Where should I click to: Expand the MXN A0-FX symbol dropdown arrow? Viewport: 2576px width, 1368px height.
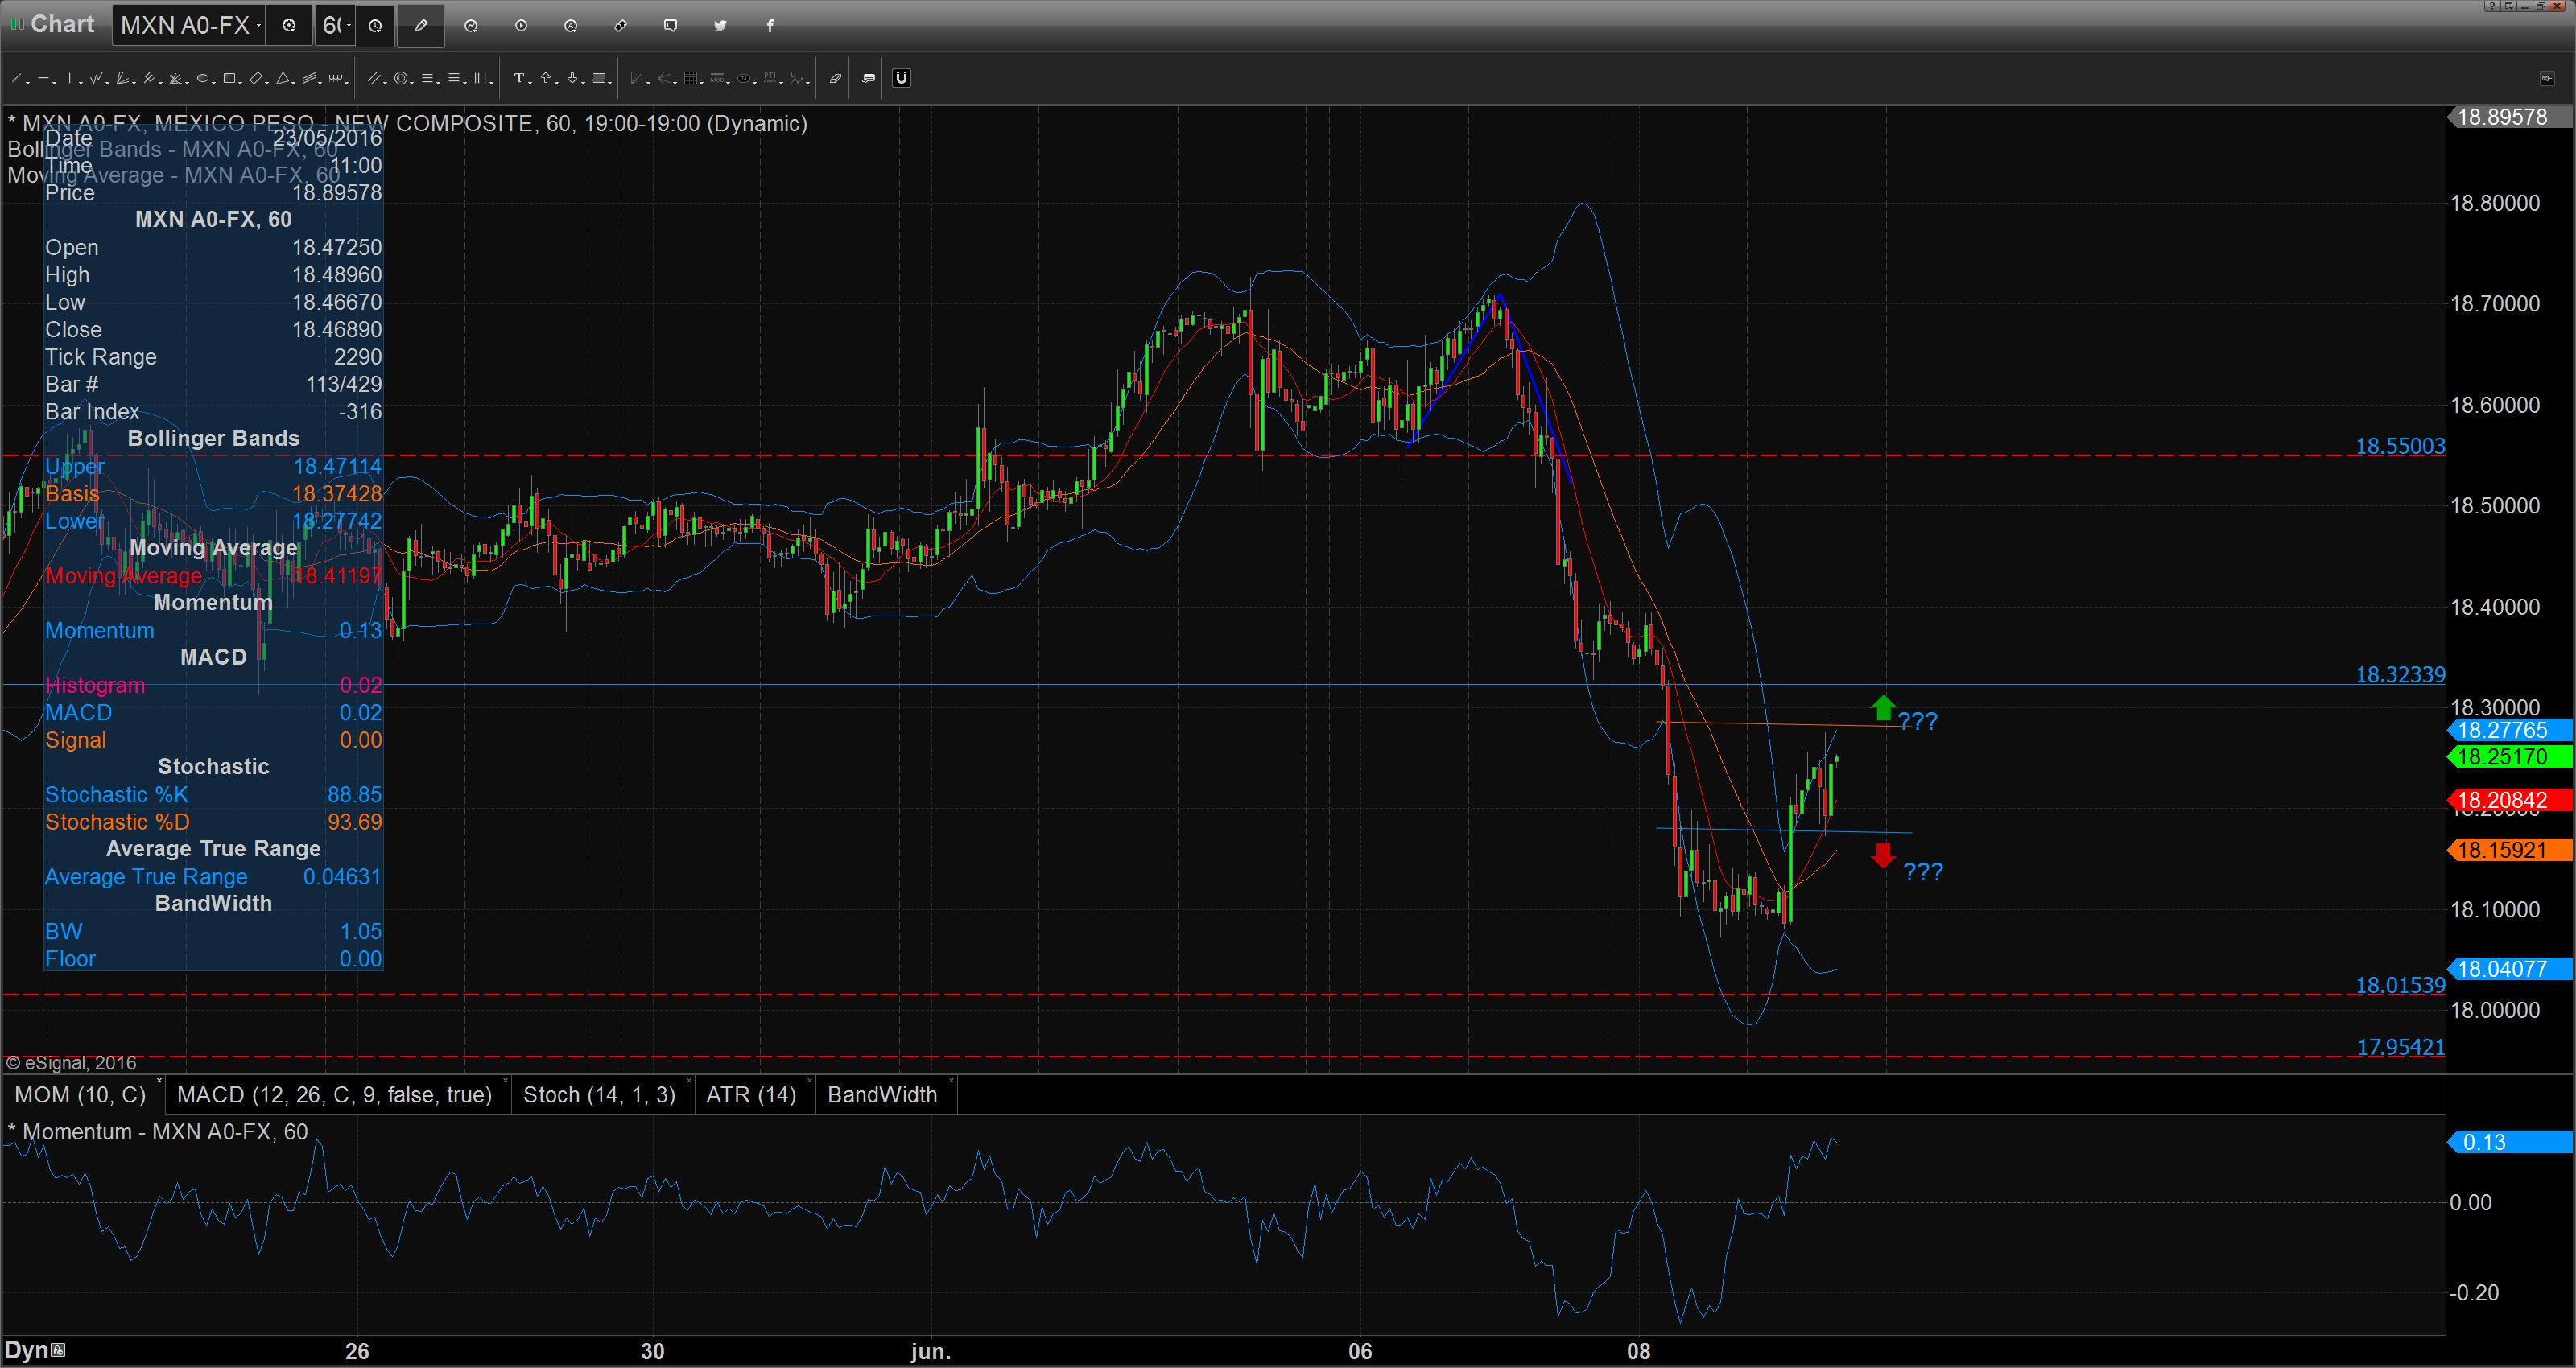258,25
